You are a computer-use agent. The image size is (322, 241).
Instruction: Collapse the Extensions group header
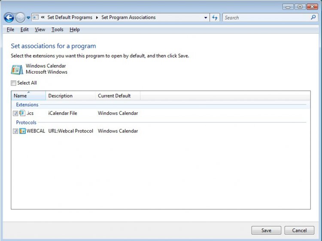click(x=27, y=105)
